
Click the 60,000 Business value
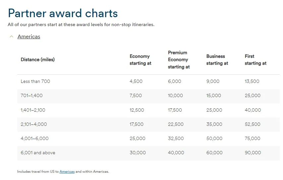tap(214, 153)
